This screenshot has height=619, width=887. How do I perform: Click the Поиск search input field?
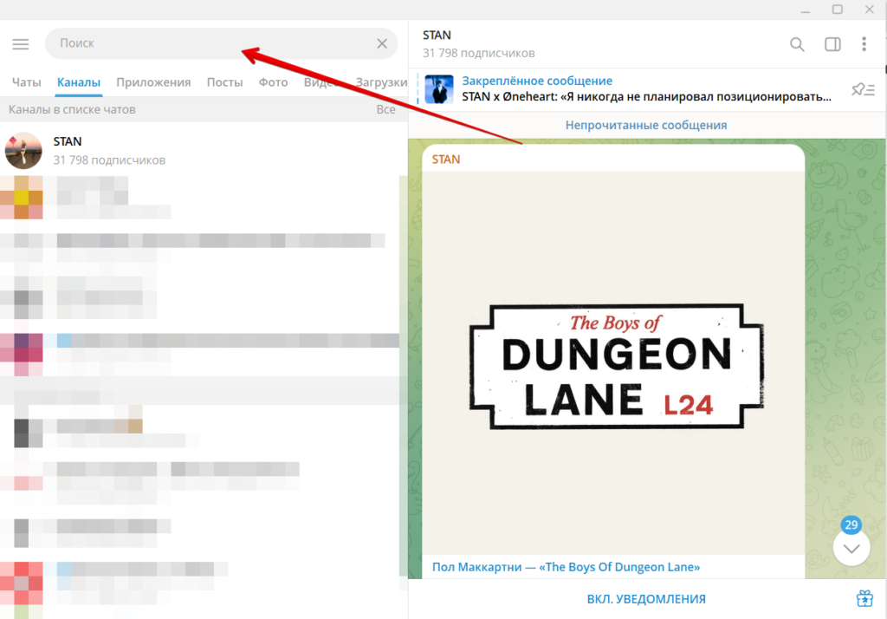(221, 43)
